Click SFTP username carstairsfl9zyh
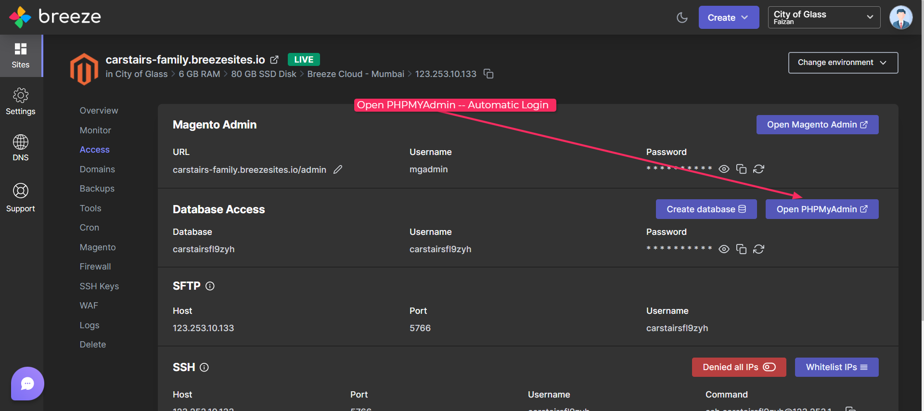This screenshot has width=924, height=411. pos(677,328)
